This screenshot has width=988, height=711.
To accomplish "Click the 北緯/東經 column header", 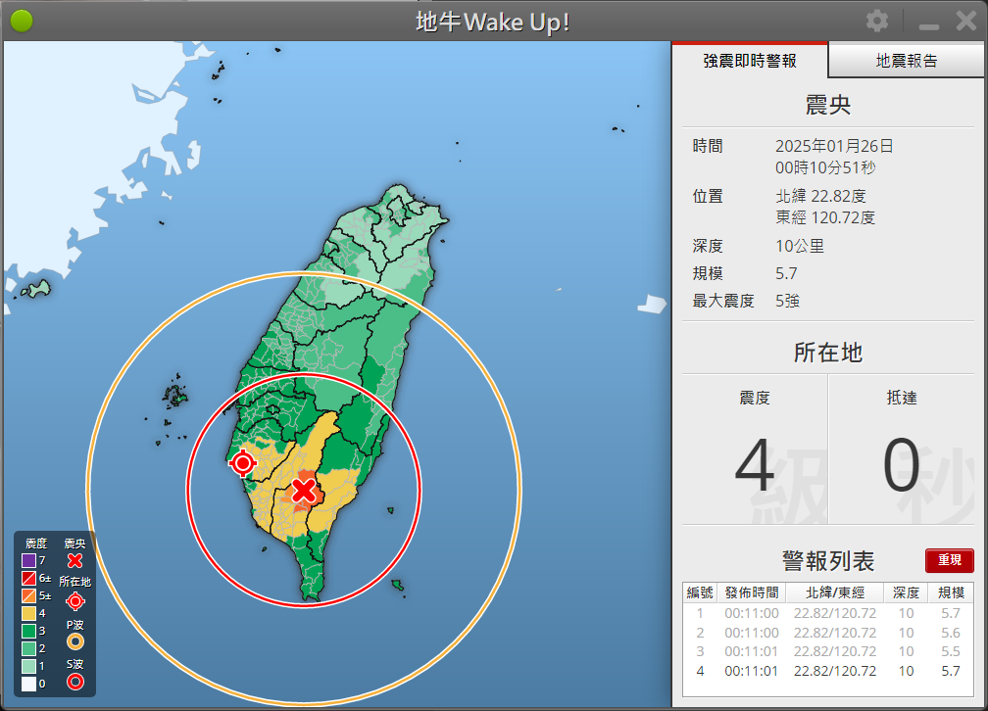I will coord(835,593).
